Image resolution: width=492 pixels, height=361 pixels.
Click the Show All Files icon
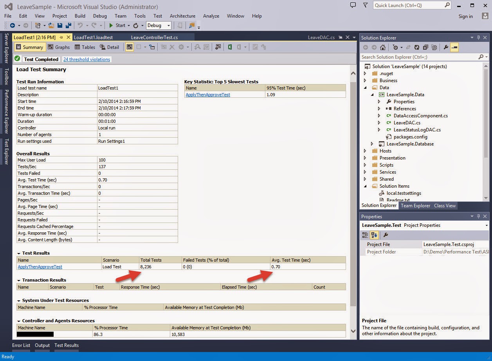[x=434, y=47]
